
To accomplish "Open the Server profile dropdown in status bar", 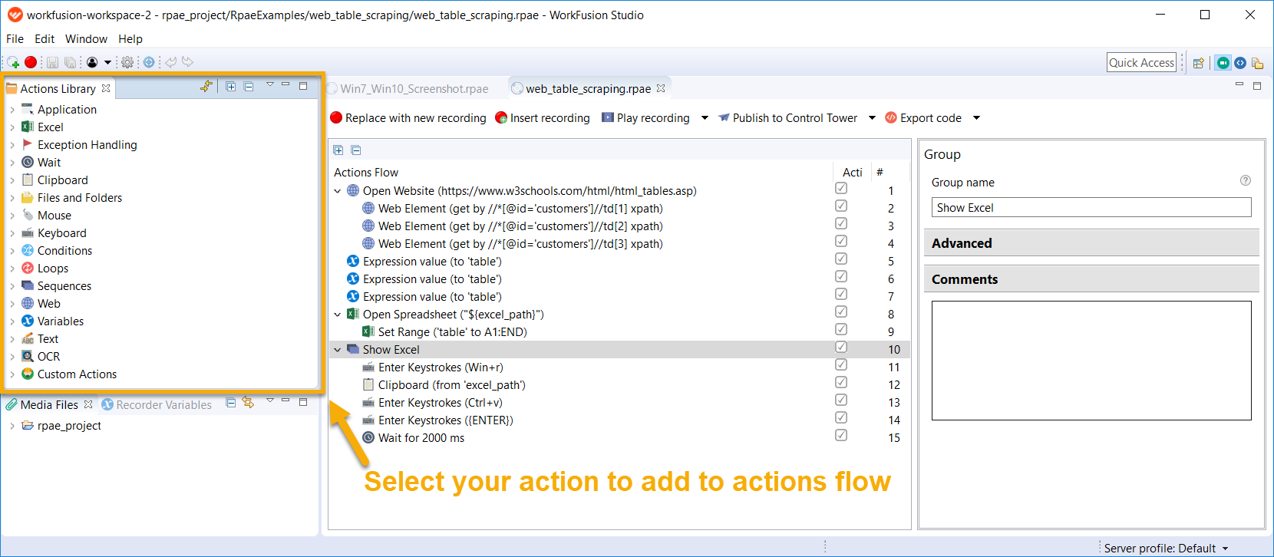I will point(1226,549).
